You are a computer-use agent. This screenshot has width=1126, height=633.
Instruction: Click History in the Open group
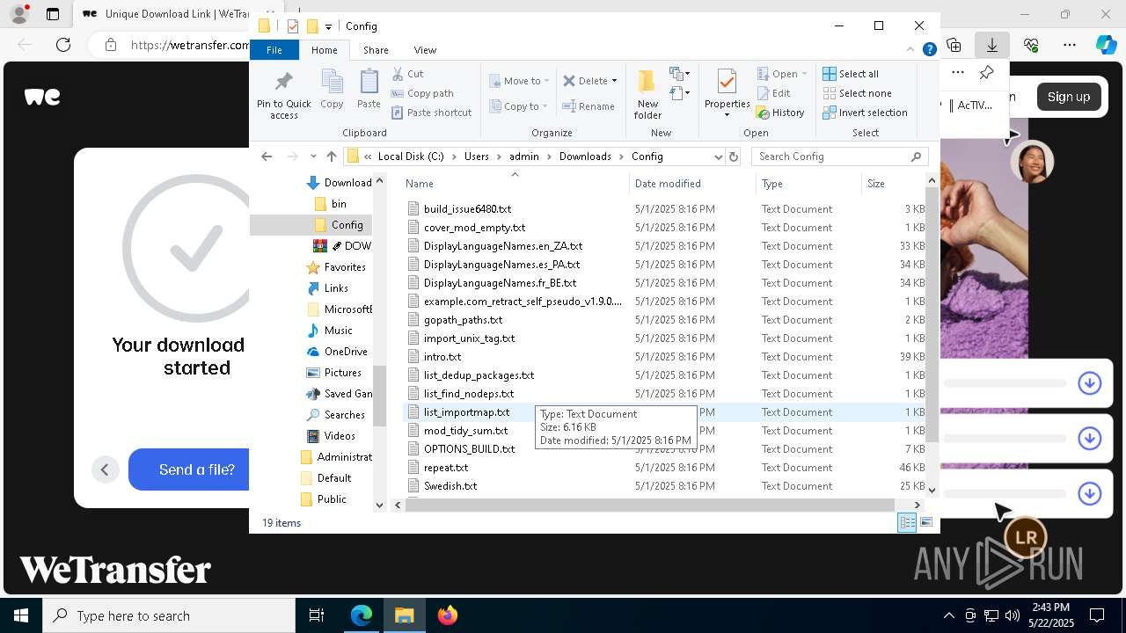click(780, 113)
